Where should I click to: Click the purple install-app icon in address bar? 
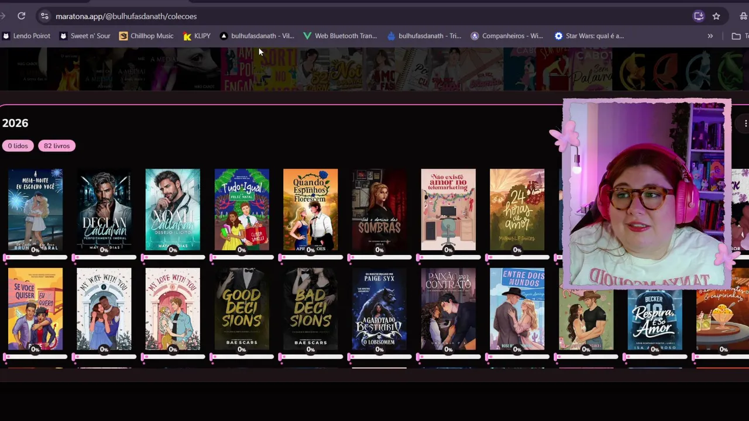[699, 16]
